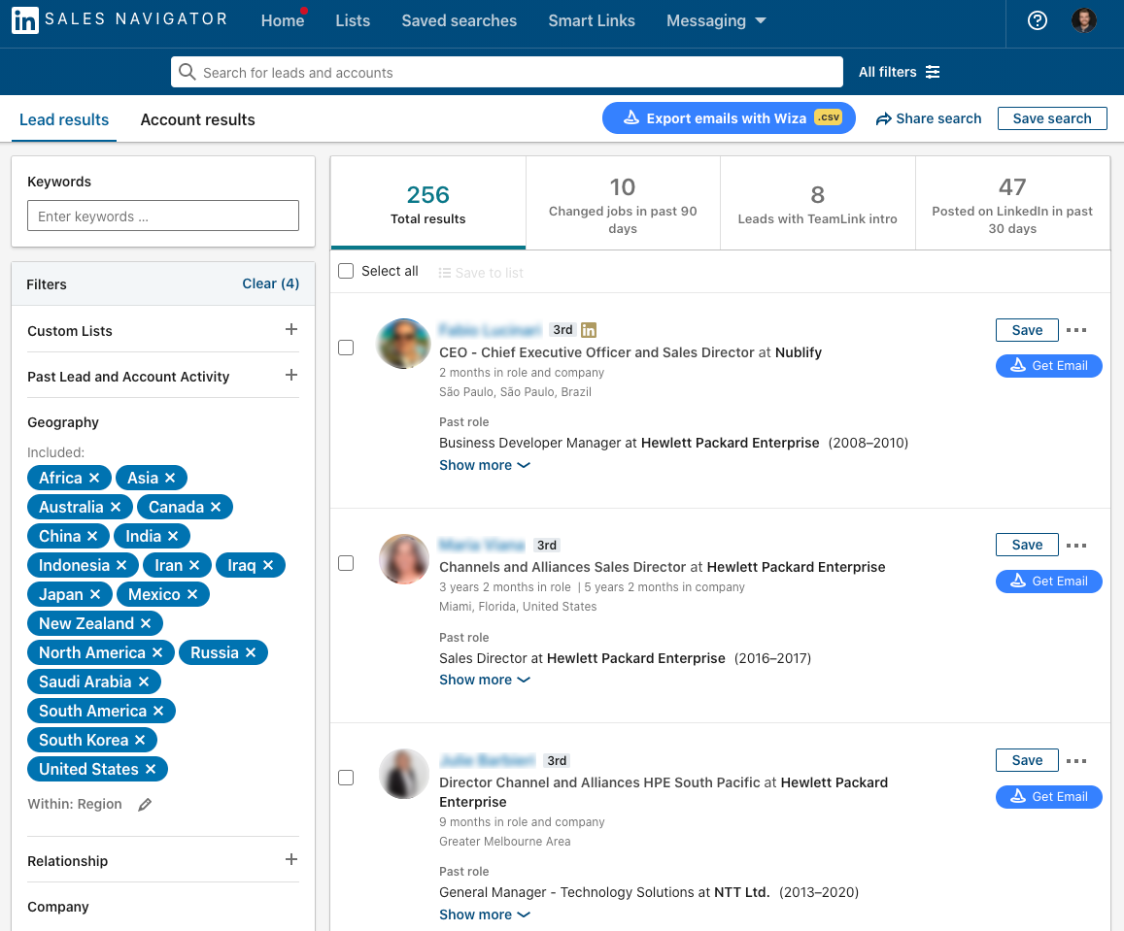Click LinkedIn premium badge on first lead

pyautogui.click(x=589, y=329)
